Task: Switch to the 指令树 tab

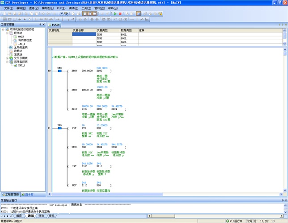Action: pos(27,194)
